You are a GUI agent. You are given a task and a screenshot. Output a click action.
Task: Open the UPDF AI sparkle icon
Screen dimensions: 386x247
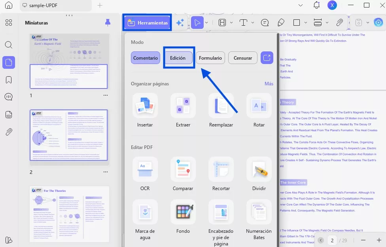click(x=180, y=23)
